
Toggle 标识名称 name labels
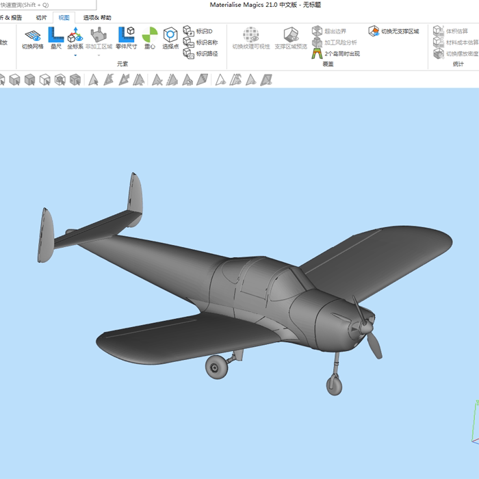pyautogui.click(x=200, y=42)
